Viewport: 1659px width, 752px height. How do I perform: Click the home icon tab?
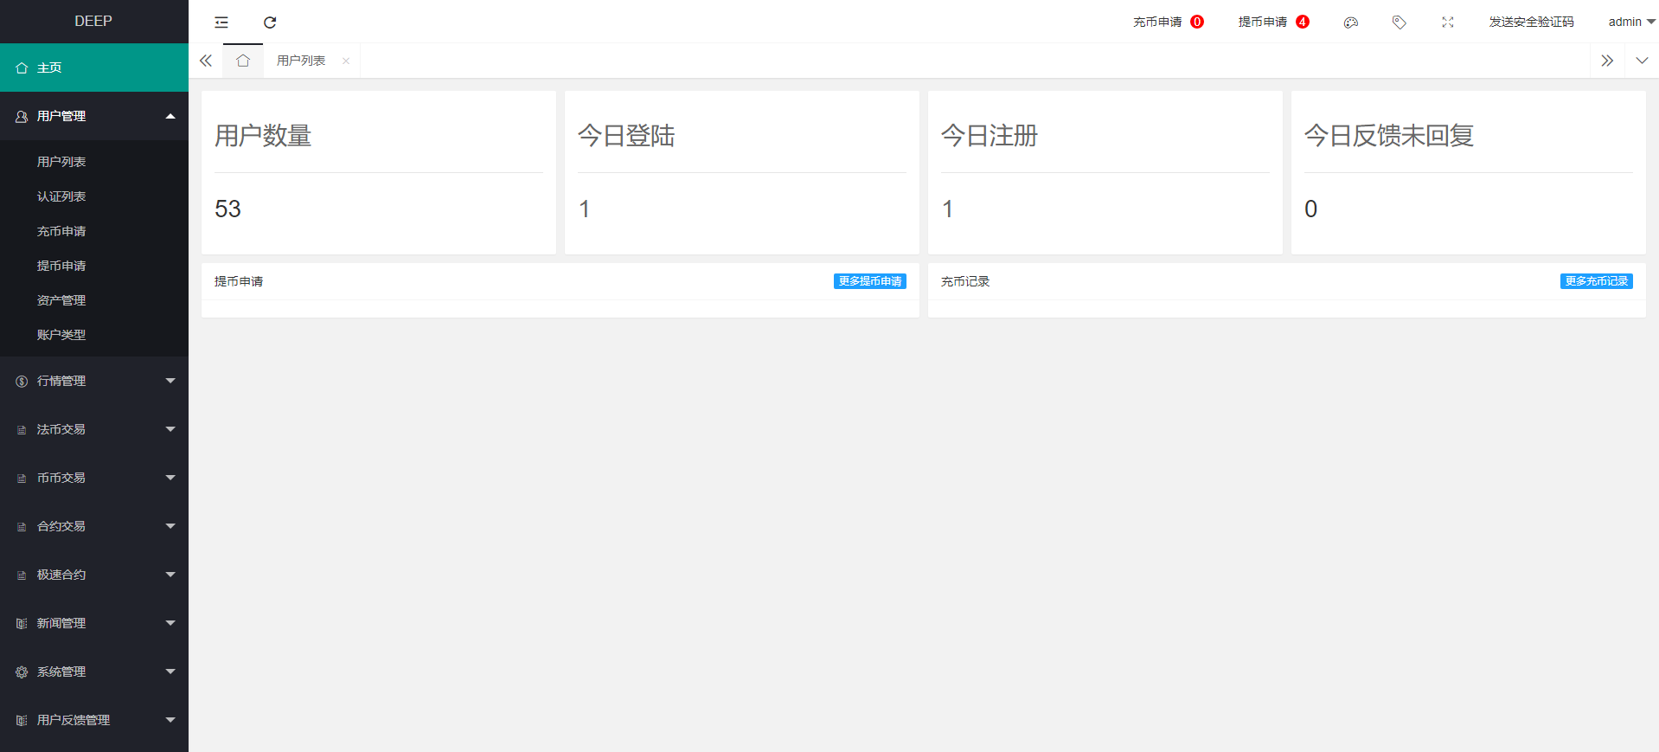click(x=243, y=61)
